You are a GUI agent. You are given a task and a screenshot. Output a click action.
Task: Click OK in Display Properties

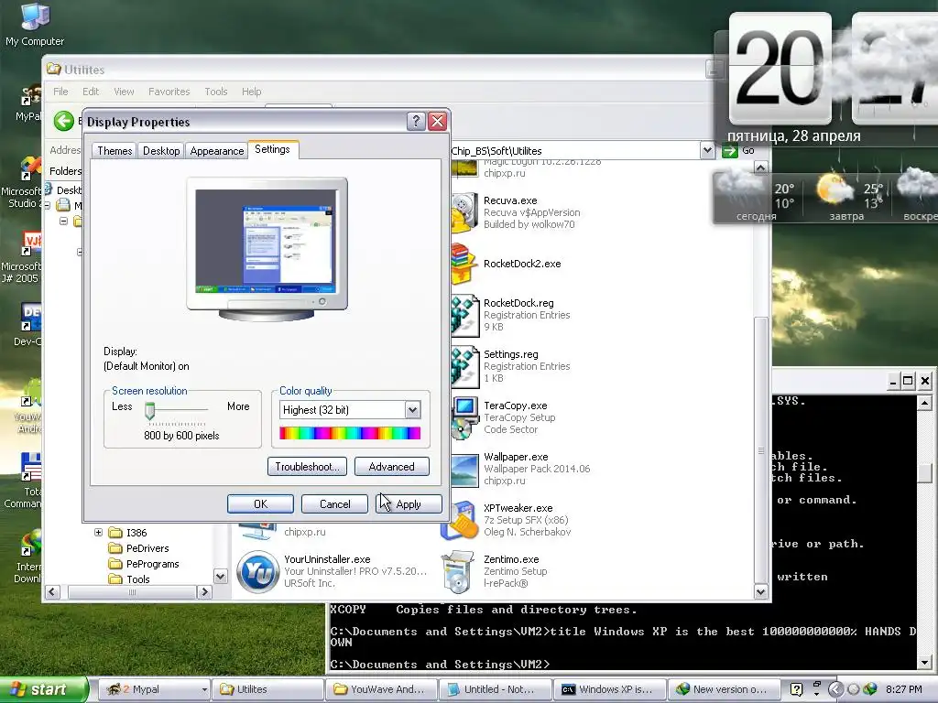click(260, 504)
